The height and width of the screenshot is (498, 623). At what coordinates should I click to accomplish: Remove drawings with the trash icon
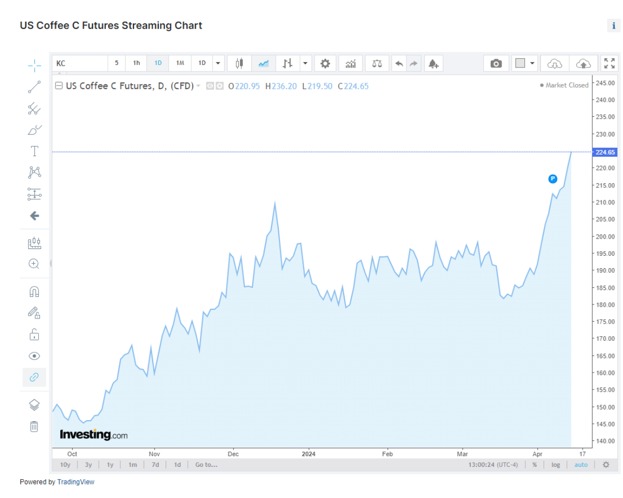[x=34, y=426]
